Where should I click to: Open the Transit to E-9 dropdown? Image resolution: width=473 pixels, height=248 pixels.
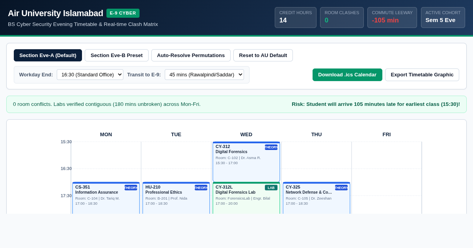tap(204, 75)
